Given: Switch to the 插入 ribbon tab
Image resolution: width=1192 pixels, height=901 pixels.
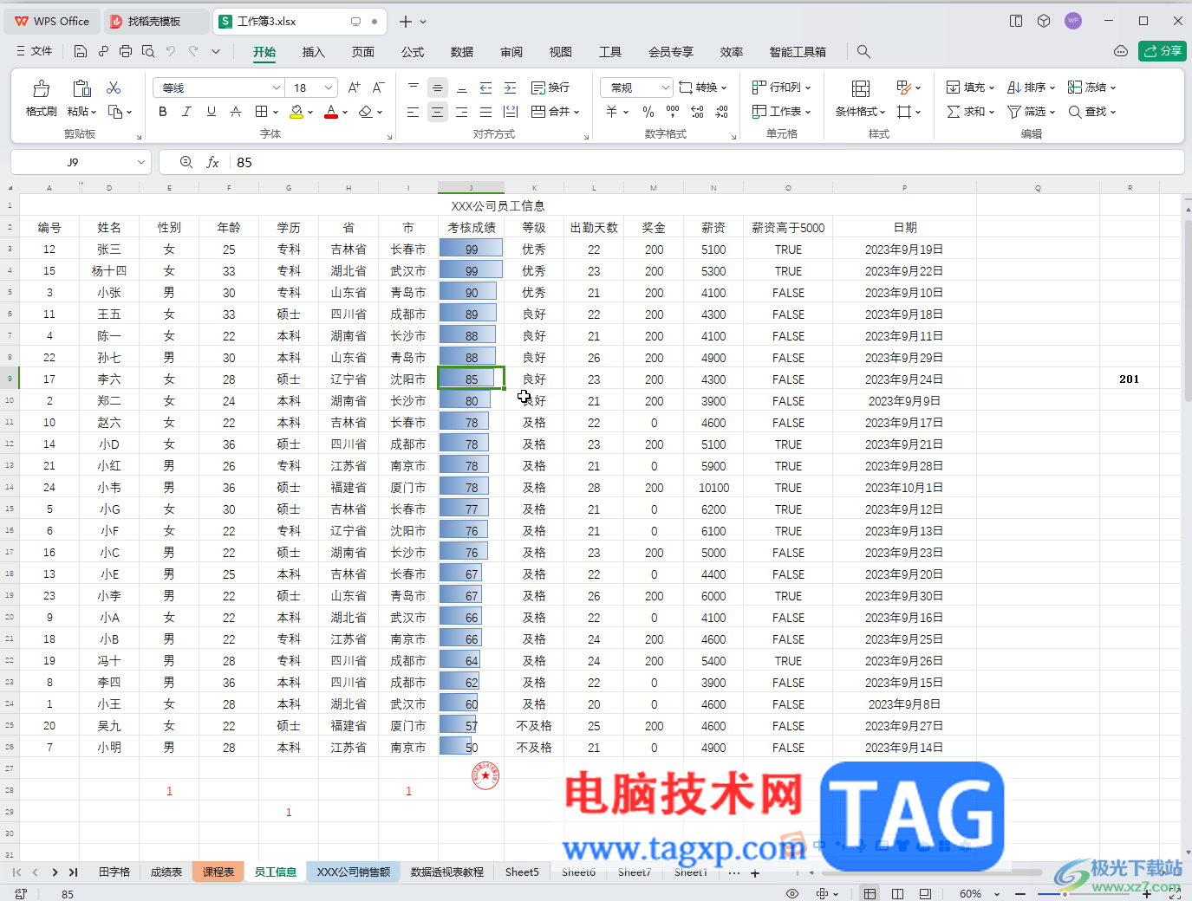Looking at the screenshot, I should [313, 52].
